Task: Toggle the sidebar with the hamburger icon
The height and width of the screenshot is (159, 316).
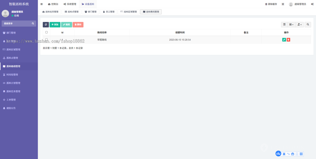Action: pos(41,4)
